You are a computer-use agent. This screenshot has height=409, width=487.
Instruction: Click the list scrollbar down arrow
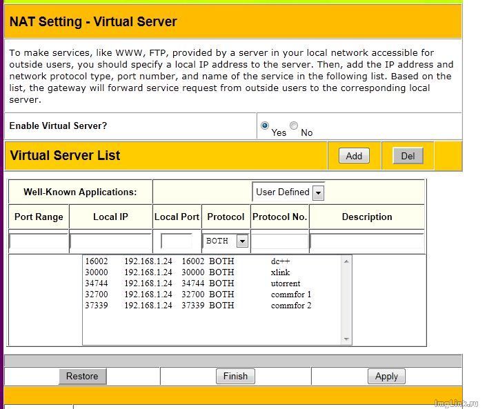pos(346,339)
